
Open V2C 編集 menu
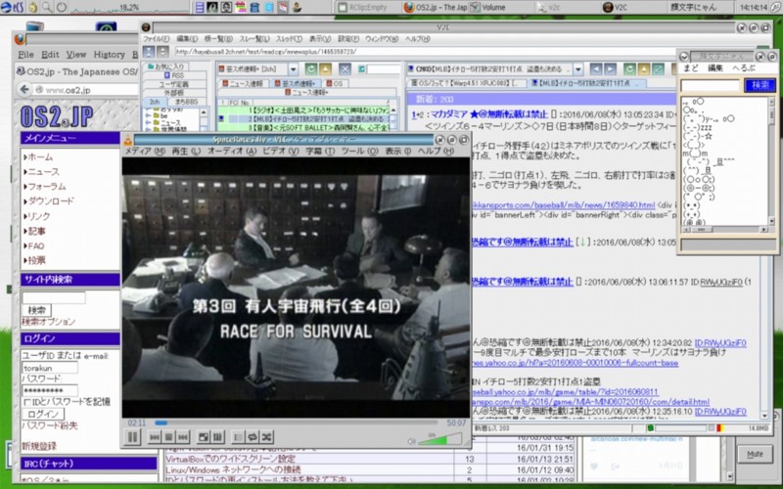coord(187,39)
